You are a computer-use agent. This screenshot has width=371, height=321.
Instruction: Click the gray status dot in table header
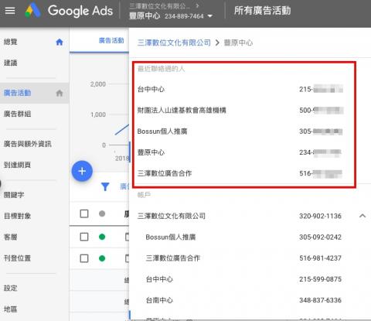(x=102, y=213)
